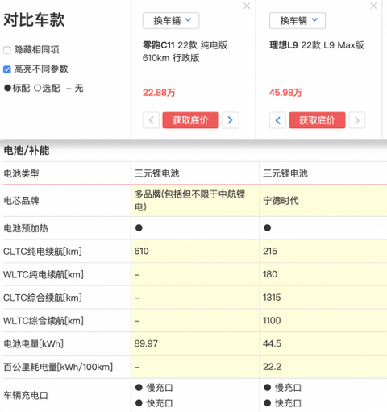The width and height of the screenshot is (387, 412).
Task: Click right arrow under 理想L9
Action: pyautogui.click(x=357, y=120)
